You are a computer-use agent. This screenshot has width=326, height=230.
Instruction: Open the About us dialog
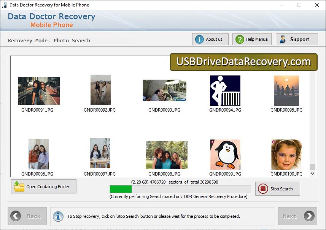[210, 39]
